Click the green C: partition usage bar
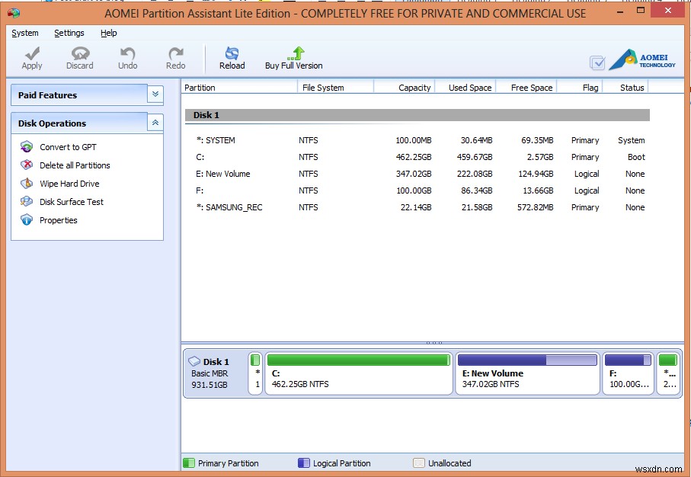This screenshot has height=477, width=691. (x=358, y=358)
